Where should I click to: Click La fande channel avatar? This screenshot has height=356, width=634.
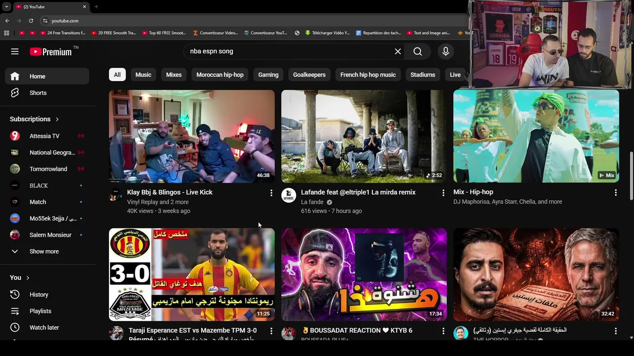(289, 195)
